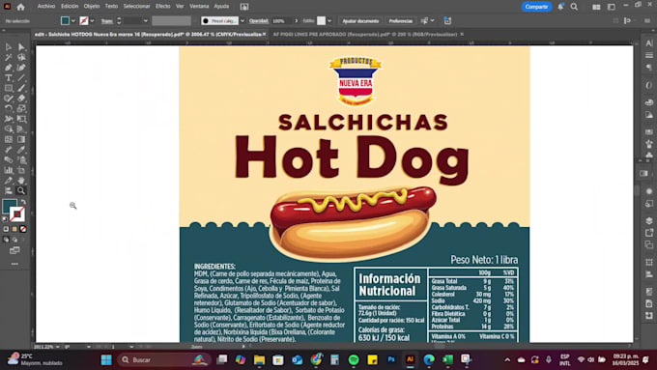
Task: Select the Zoom tool in toolbar
Action: (21, 190)
